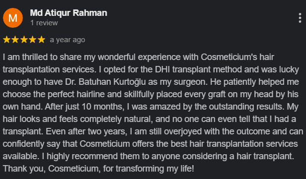Click the fourth rating star

33,40
